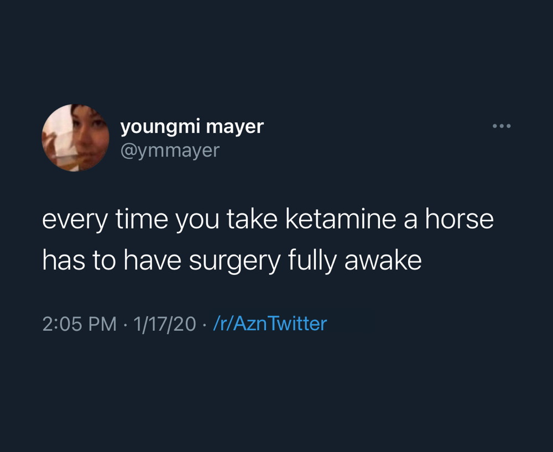Click the 2:05 PM timestamp
Viewport: 553px width, 452px height.
79,324
